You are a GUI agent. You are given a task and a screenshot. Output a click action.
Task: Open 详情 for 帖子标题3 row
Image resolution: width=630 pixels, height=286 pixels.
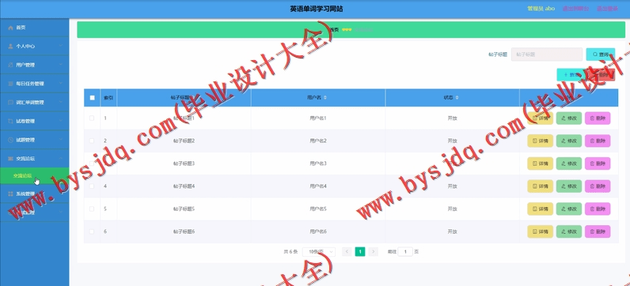tap(540, 164)
